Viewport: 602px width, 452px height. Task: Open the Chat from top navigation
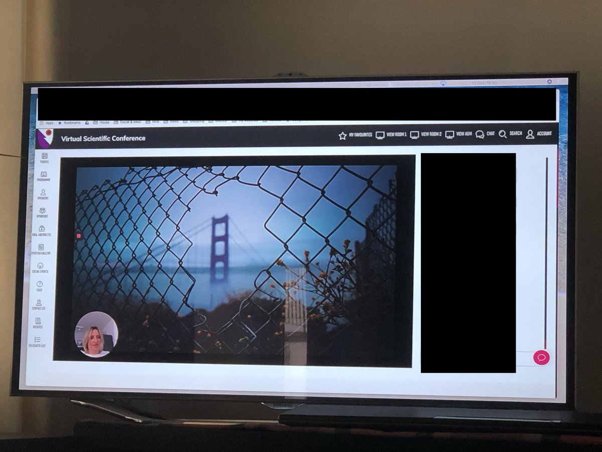click(x=485, y=134)
